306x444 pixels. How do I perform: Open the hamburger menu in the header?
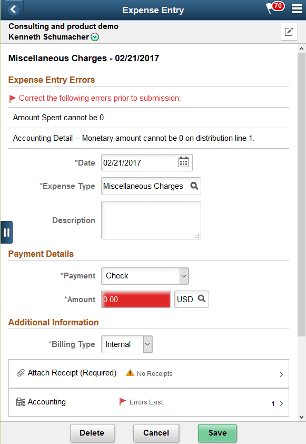297,9
